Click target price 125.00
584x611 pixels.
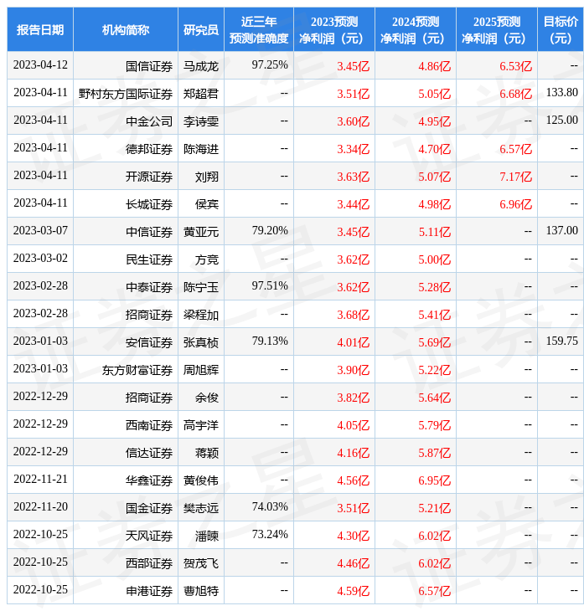coord(561,120)
